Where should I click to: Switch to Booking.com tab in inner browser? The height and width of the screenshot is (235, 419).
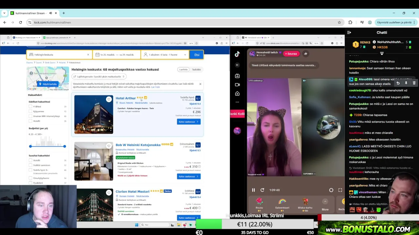point(26,38)
